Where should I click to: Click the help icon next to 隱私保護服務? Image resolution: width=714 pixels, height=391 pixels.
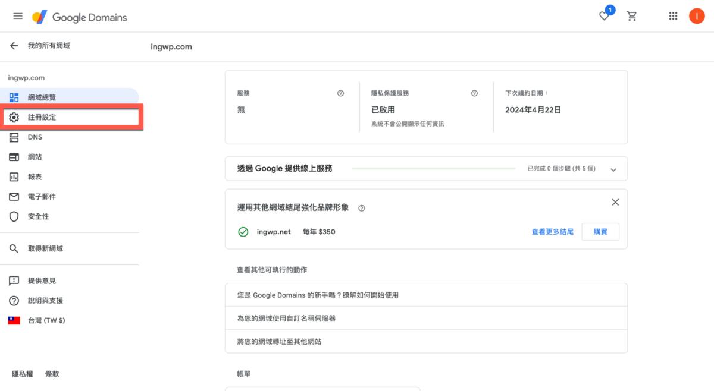pos(474,93)
